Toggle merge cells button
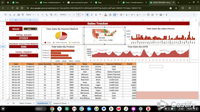 tap(114, 15)
